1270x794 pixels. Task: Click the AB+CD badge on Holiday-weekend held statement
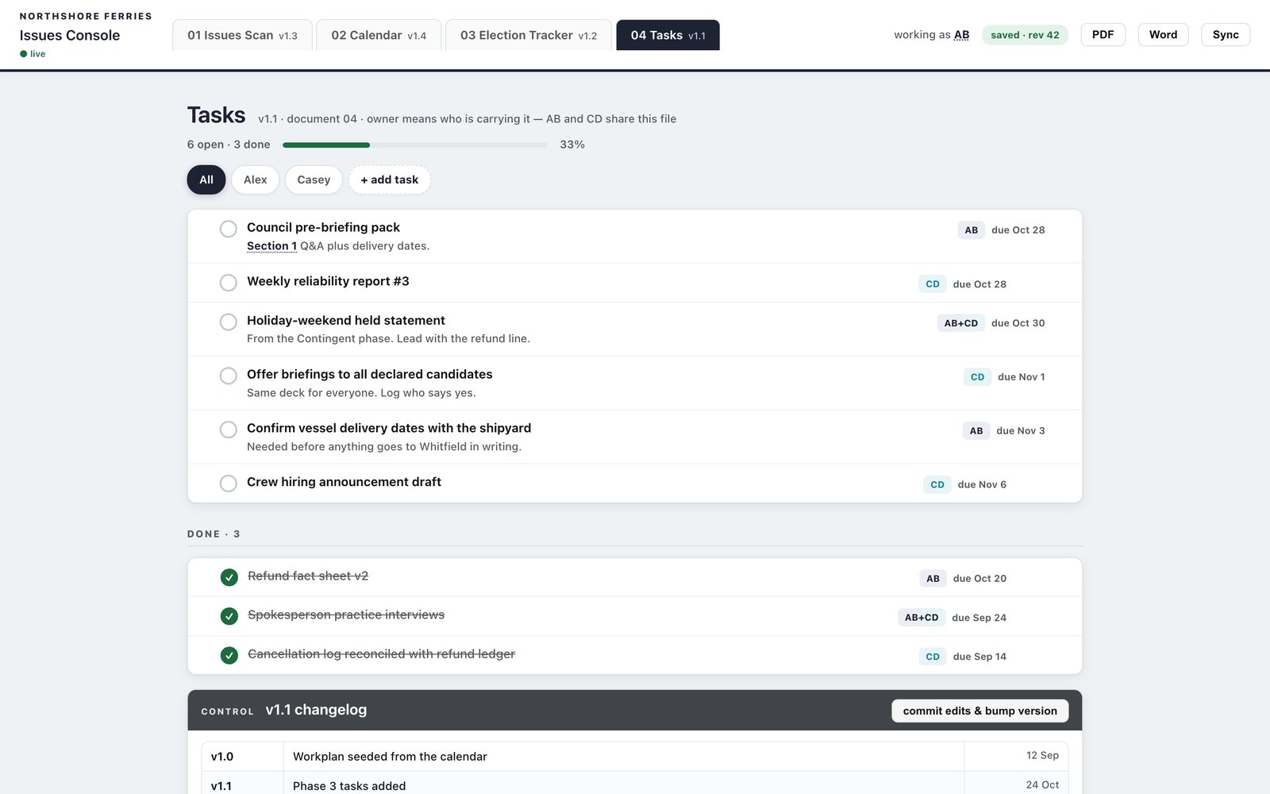[x=961, y=323]
